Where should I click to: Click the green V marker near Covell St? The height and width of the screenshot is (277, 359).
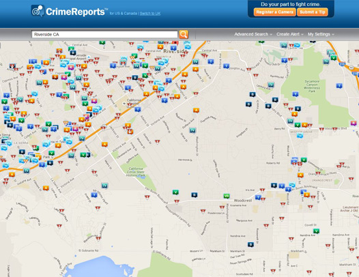(316, 231)
